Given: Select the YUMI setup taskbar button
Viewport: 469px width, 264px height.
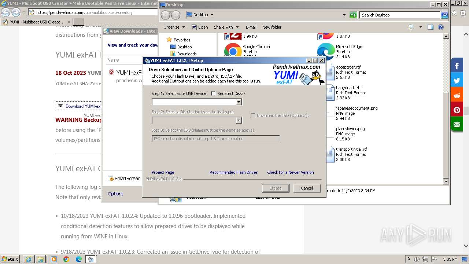Looking at the screenshot, I should (91, 259).
